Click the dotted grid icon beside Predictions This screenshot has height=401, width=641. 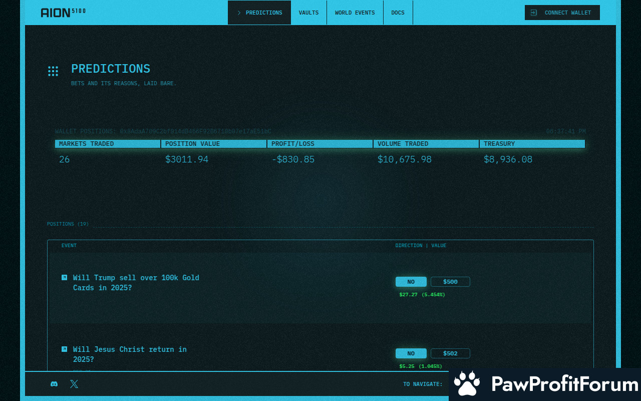tap(53, 71)
